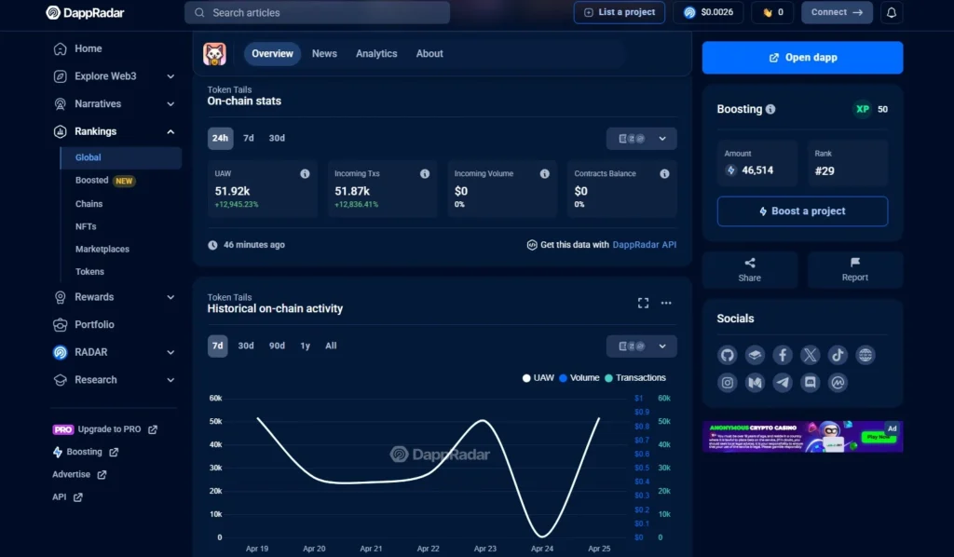This screenshot has width=954, height=557.
Task: Select the 30d historical activity range
Action: [246, 346]
